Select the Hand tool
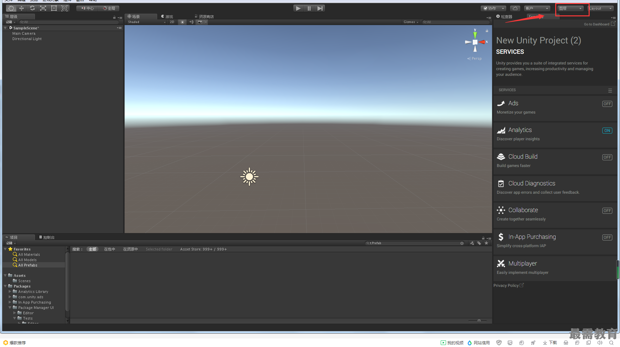The height and width of the screenshot is (347, 620). point(11,8)
